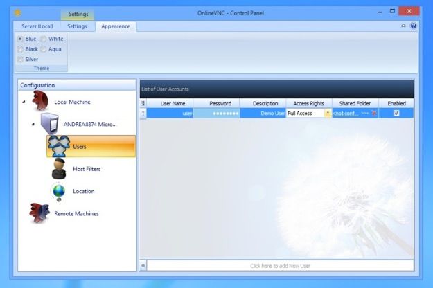This screenshot has width=433, height=288.
Task: Minimize the OnlineVNC Control Panel window
Action: [x=380, y=12]
